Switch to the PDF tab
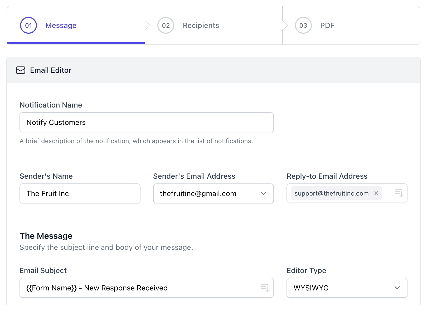This screenshot has width=427, height=311. [x=327, y=25]
